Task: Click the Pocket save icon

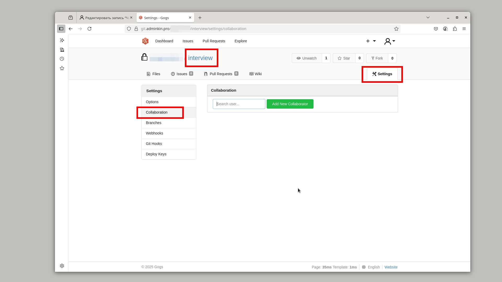Action: tap(436, 29)
